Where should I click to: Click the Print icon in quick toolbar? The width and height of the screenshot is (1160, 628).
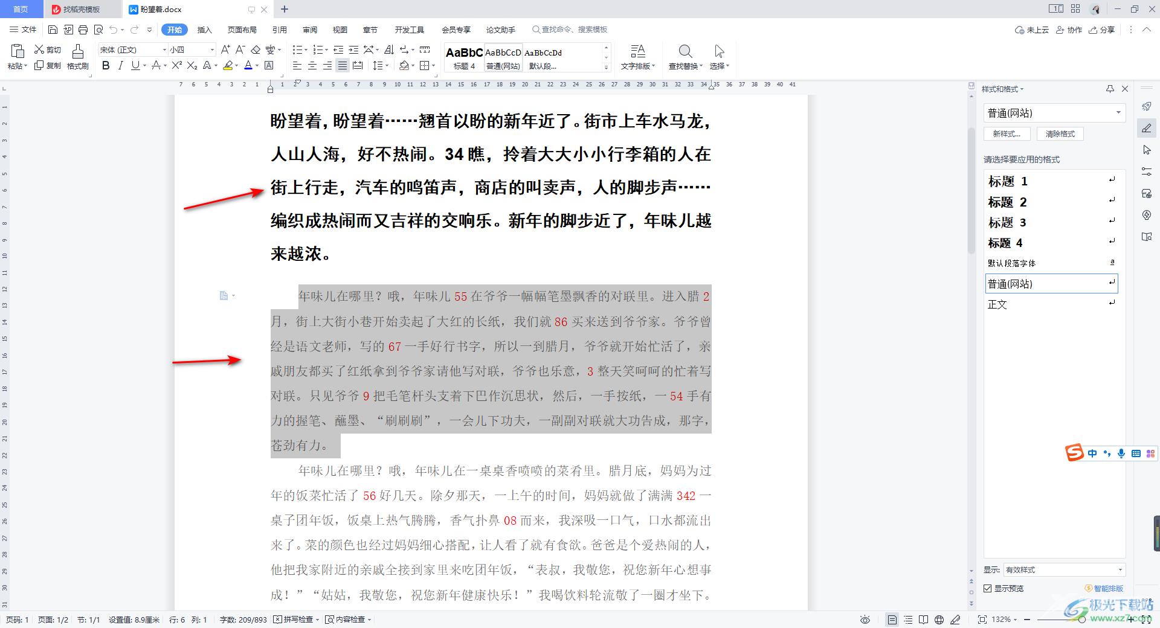pos(83,30)
